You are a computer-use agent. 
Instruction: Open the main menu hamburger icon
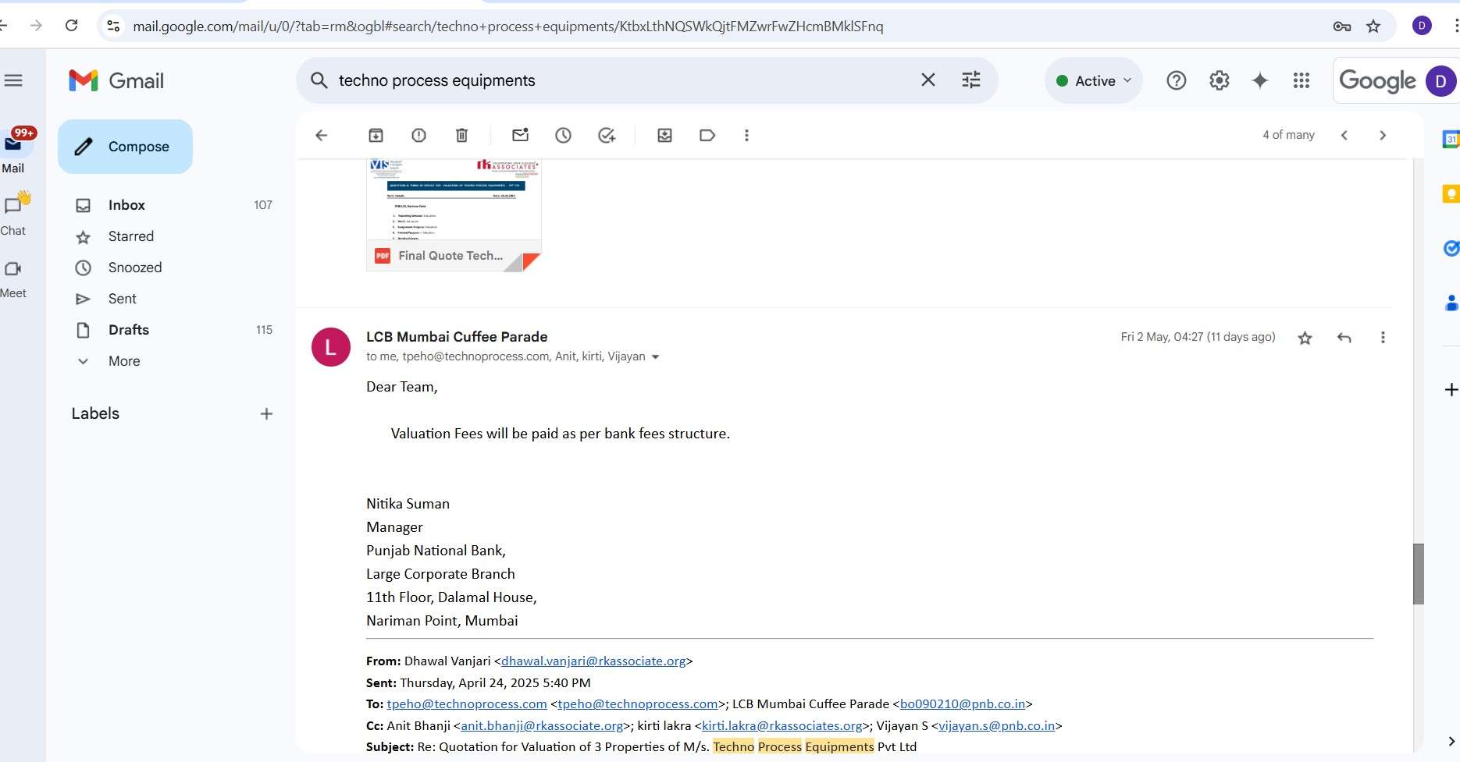(13, 80)
